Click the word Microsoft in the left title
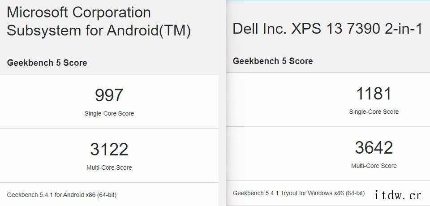430x206 pixels. tap(37, 13)
